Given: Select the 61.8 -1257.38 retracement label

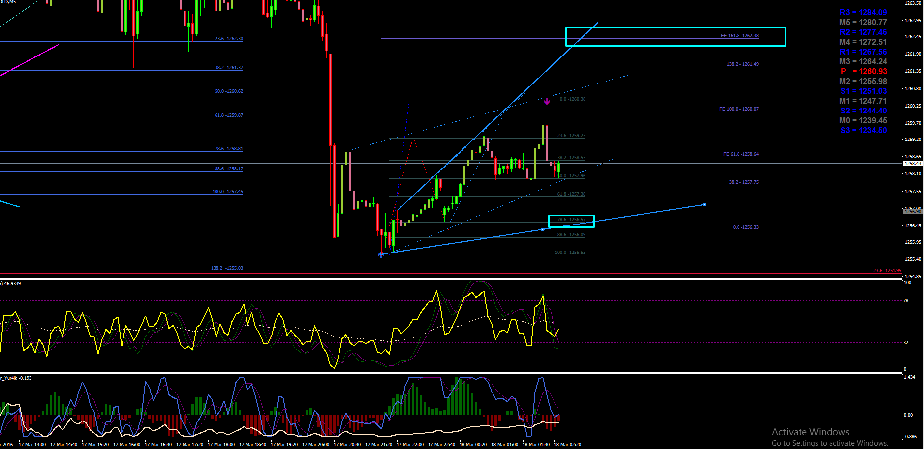Looking at the screenshot, I should 571,194.
